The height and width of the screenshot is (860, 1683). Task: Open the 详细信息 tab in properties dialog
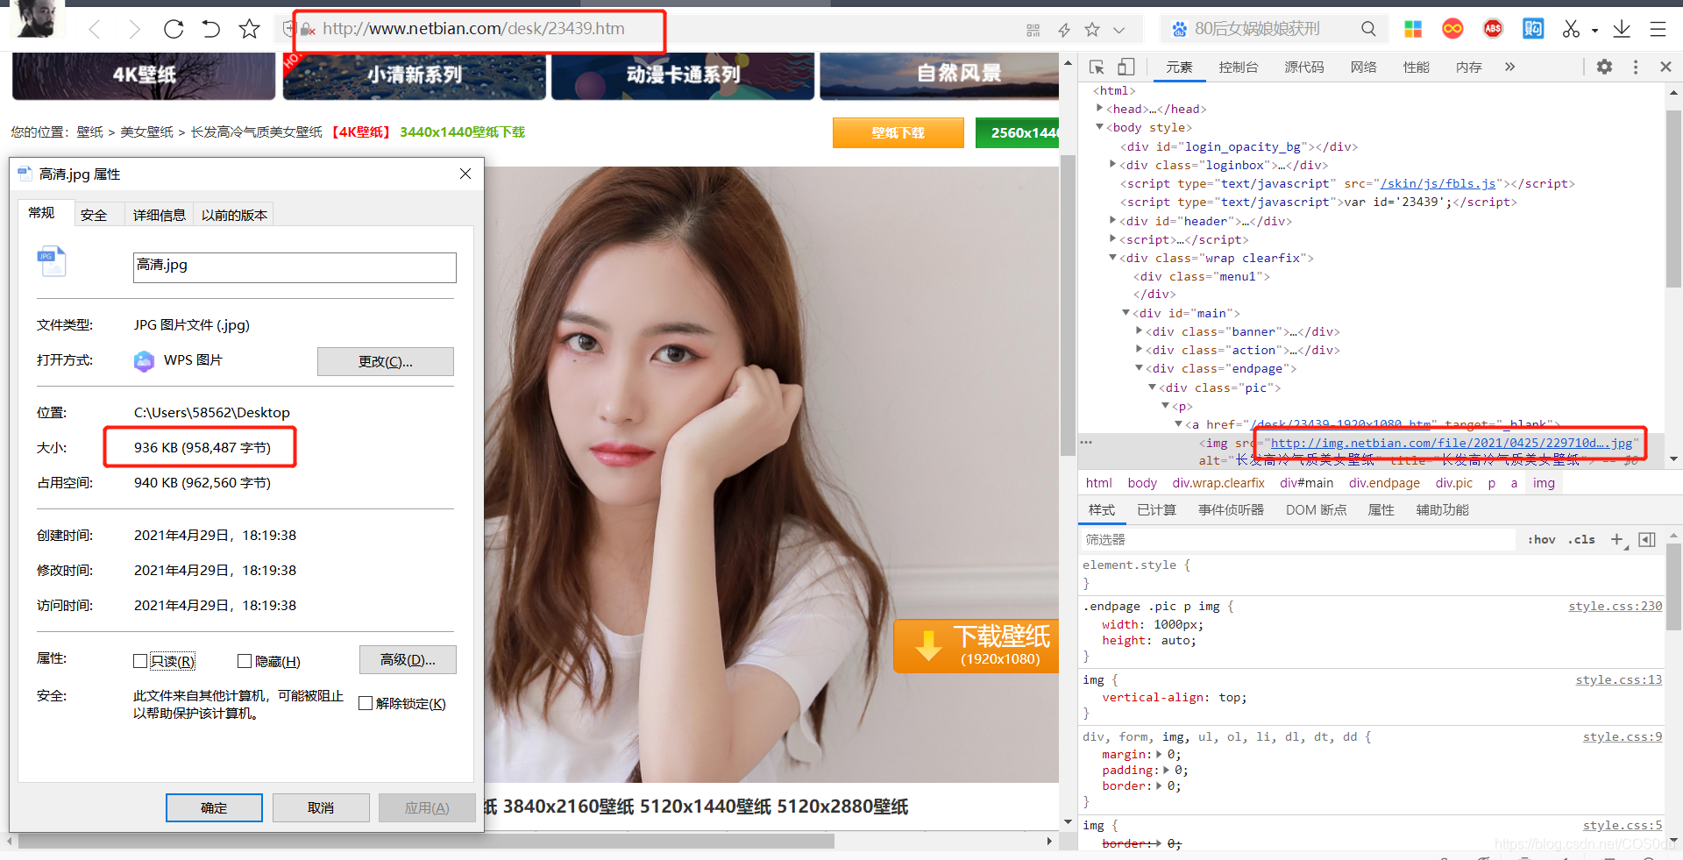(159, 215)
